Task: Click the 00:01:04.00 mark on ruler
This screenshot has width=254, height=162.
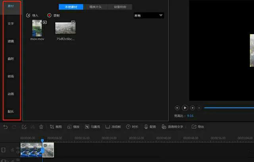Action: [245, 138]
